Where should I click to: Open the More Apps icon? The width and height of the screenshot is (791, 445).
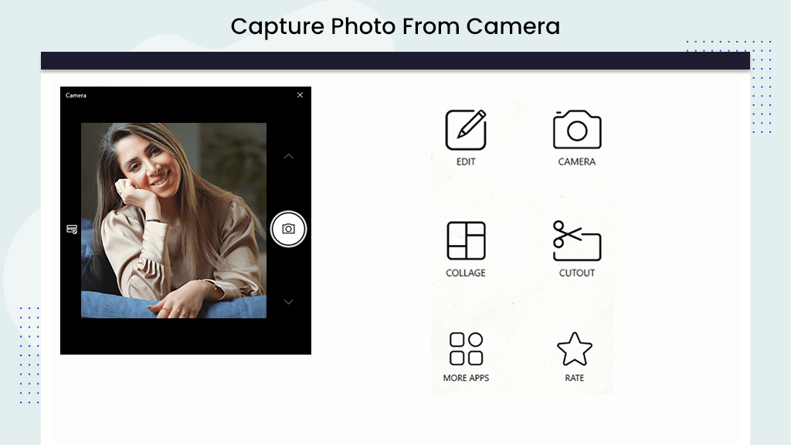click(466, 348)
